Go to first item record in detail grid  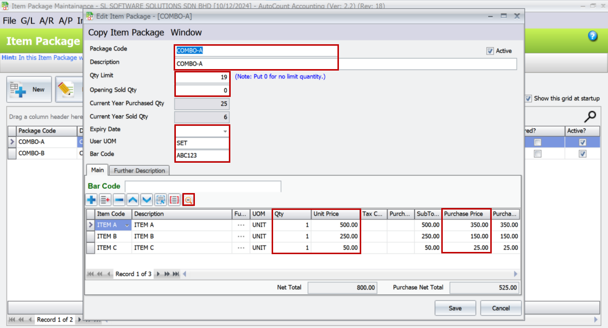[90, 274]
